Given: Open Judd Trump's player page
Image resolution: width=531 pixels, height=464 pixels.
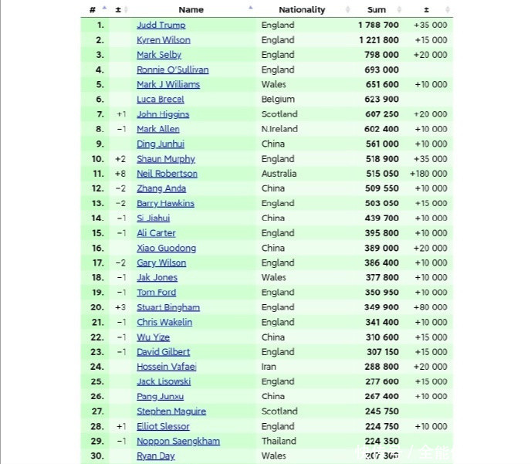Looking at the screenshot, I should 161,25.
